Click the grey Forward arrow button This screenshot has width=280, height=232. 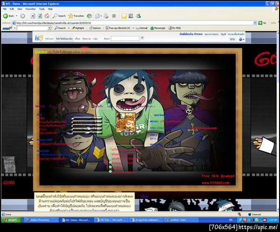22,16
